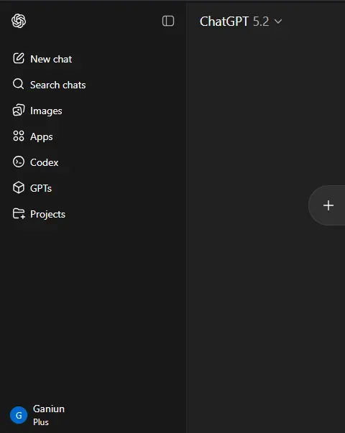This screenshot has width=345, height=433.
Task: Click the Projects folder-plus icon
Action: coord(19,214)
